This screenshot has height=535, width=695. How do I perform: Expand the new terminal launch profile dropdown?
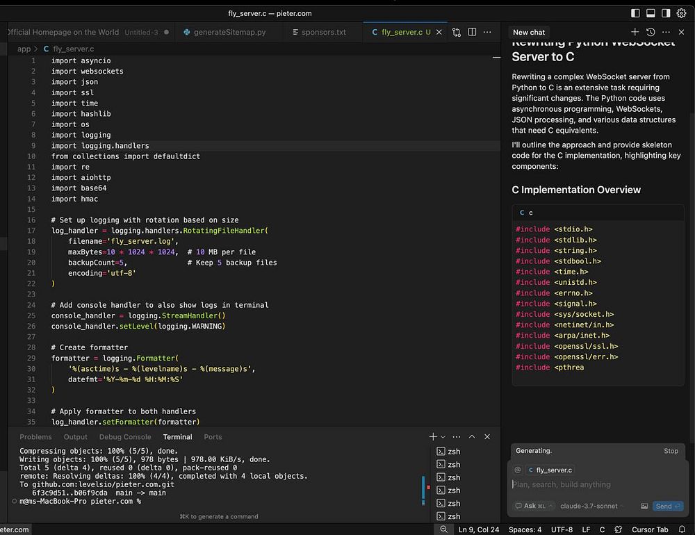(x=443, y=437)
